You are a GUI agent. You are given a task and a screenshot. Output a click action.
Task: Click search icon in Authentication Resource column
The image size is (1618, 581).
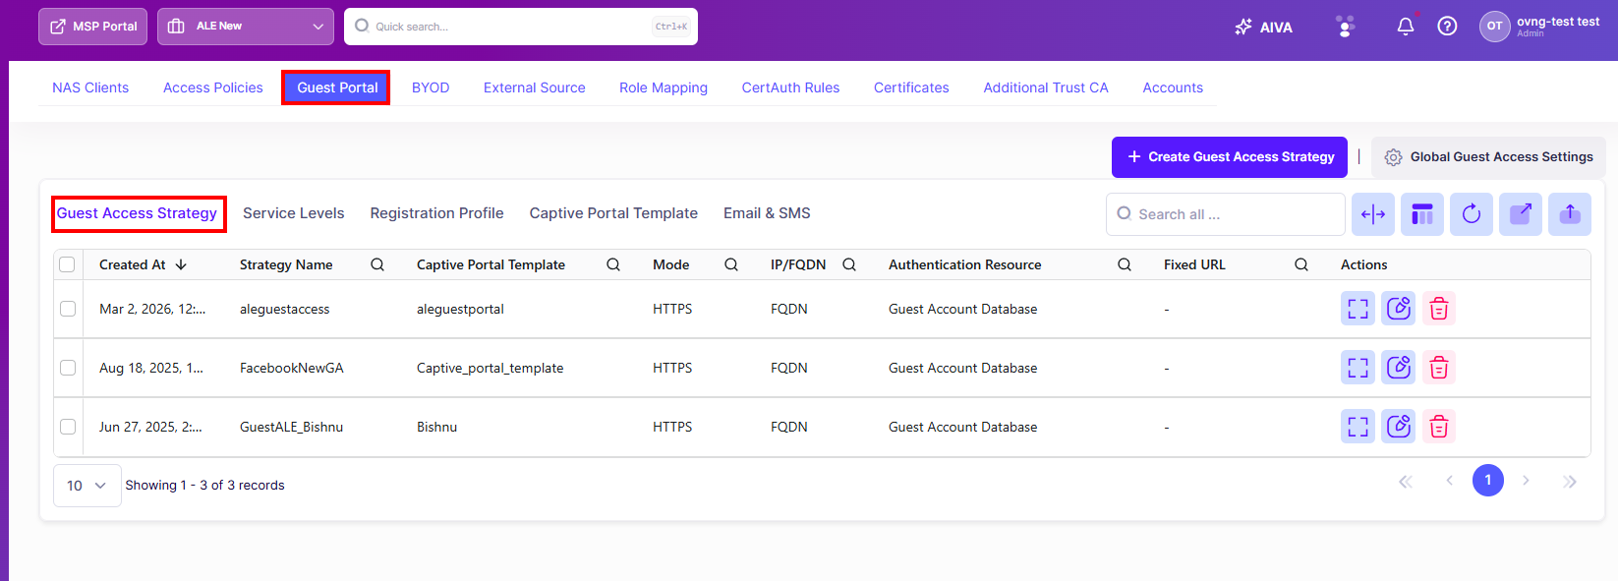[x=1125, y=264]
